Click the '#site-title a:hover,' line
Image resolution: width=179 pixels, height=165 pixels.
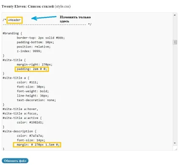[x=20, y=109]
